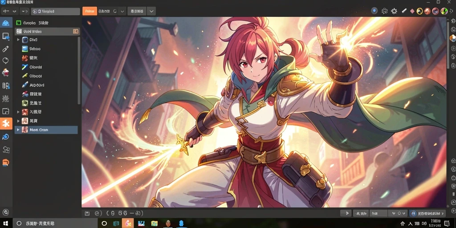Expand the Dkd tree item arrow
456x228 pixels.
[x=18, y=40]
